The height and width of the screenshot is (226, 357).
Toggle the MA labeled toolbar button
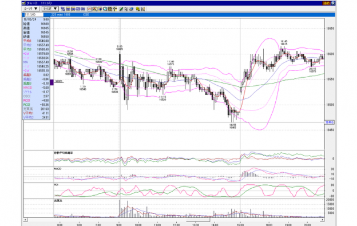pyautogui.click(x=84, y=9)
